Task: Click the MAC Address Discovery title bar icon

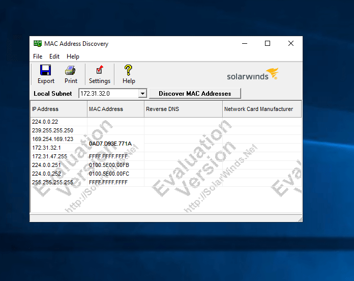Action: (x=38, y=44)
